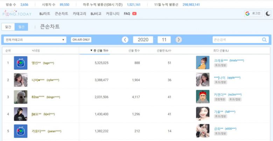Screen dimensions: 273x141
Task: Switch to 월간 monthly view
Action: point(21,27)
